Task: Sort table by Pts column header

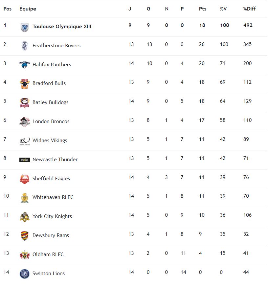Action: click(x=203, y=9)
